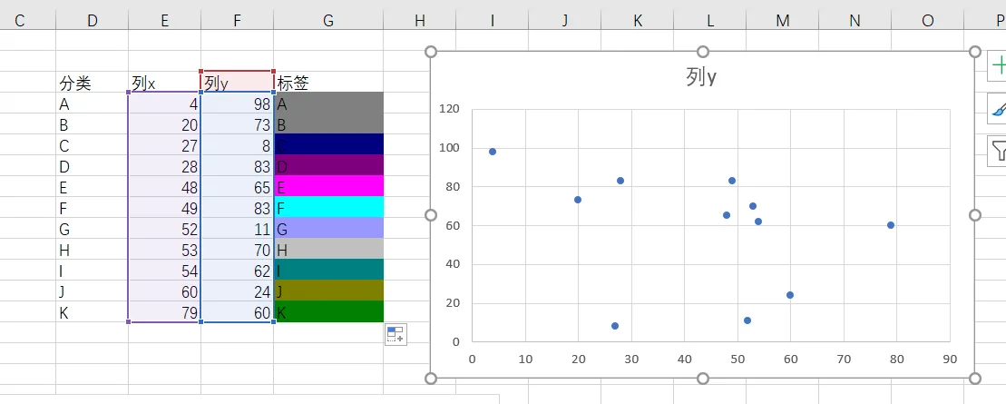Select the gray label cell A
The height and width of the screenshot is (404, 1006).
click(328, 103)
